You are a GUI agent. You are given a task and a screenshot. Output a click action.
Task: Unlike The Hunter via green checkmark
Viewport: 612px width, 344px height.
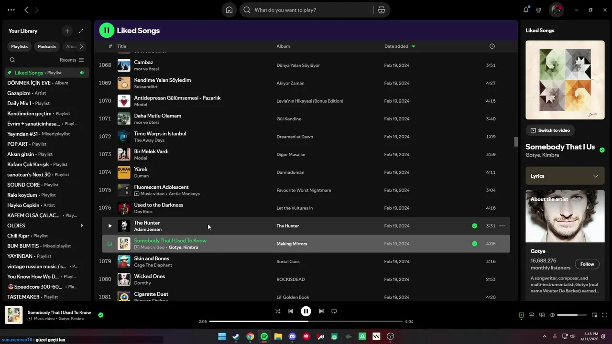[474, 226]
